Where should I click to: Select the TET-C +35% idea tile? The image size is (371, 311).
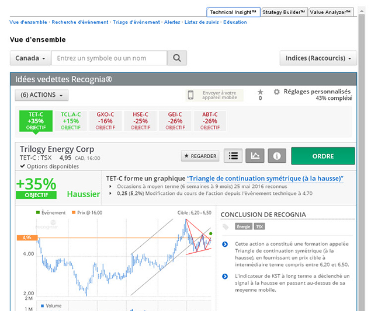click(36, 121)
